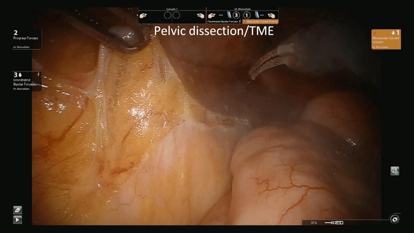Screen dimensions: 414x233
Task: Click the hand icon on arm 3 card
Action: tap(20, 75)
